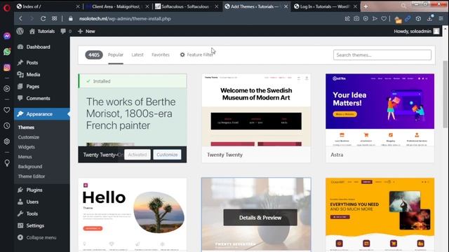The width and height of the screenshot is (449, 252).
Task: Switch to the Softaculous tab
Action: point(187,6)
